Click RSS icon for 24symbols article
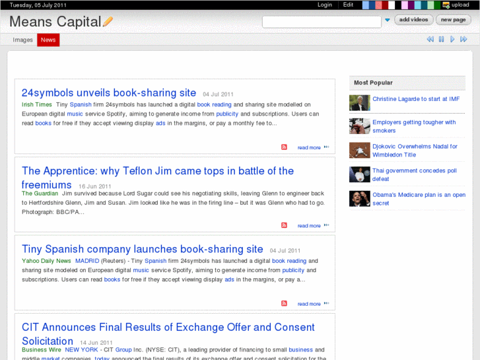 click(x=284, y=147)
